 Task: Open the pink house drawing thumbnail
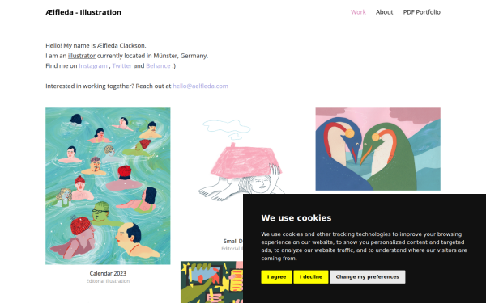click(243, 161)
